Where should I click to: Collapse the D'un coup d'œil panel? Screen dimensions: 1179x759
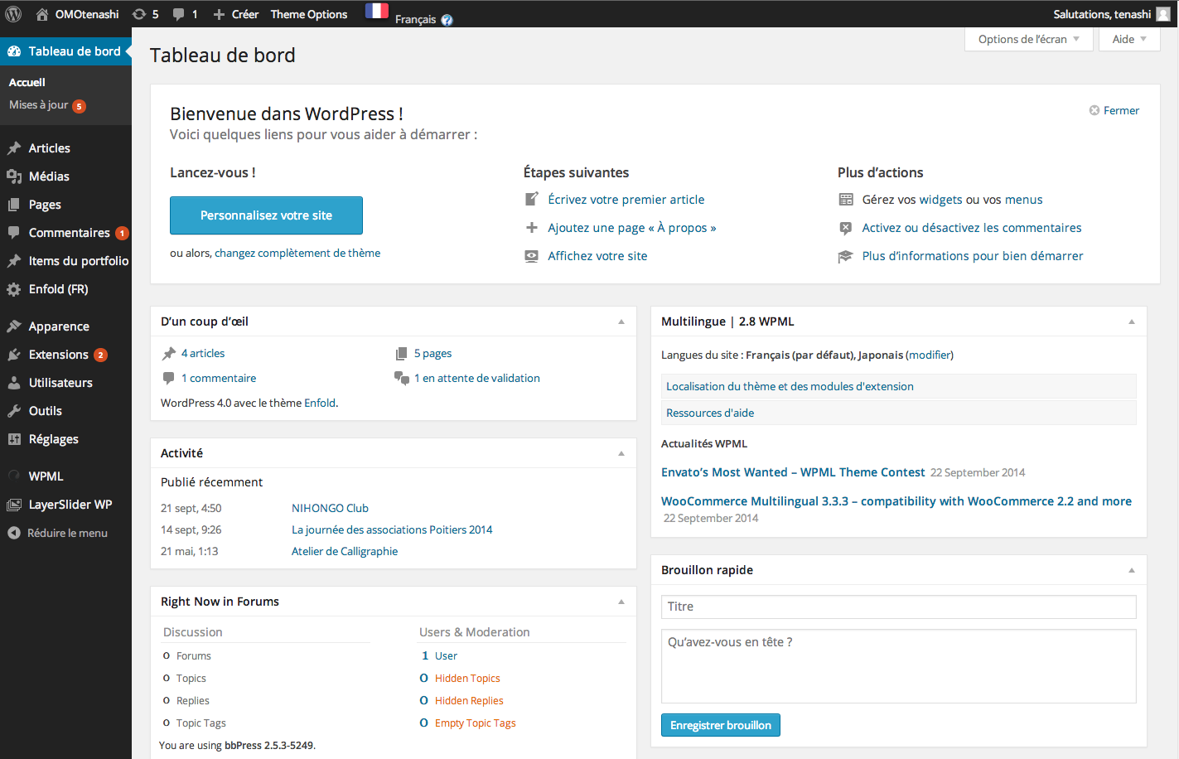(621, 321)
